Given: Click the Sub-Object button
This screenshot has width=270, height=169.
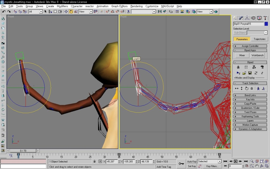Looking at the screenshot, I should coord(240,32).
